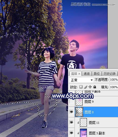Switch to the 路径 (Paths) tab

tap(97, 74)
